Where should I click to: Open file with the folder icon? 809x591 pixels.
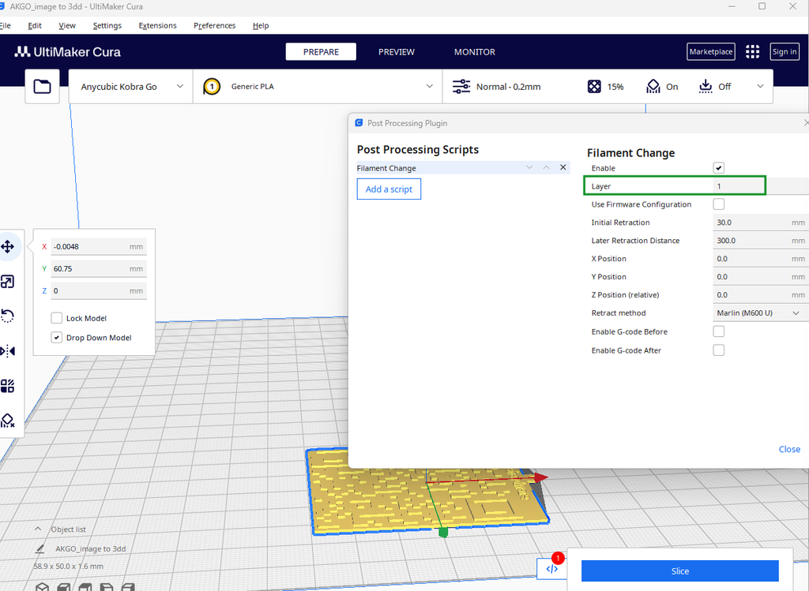43,87
